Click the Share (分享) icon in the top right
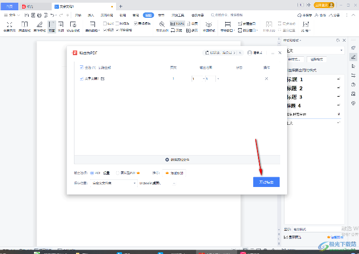Screen dimensions: 359x254 334,15
